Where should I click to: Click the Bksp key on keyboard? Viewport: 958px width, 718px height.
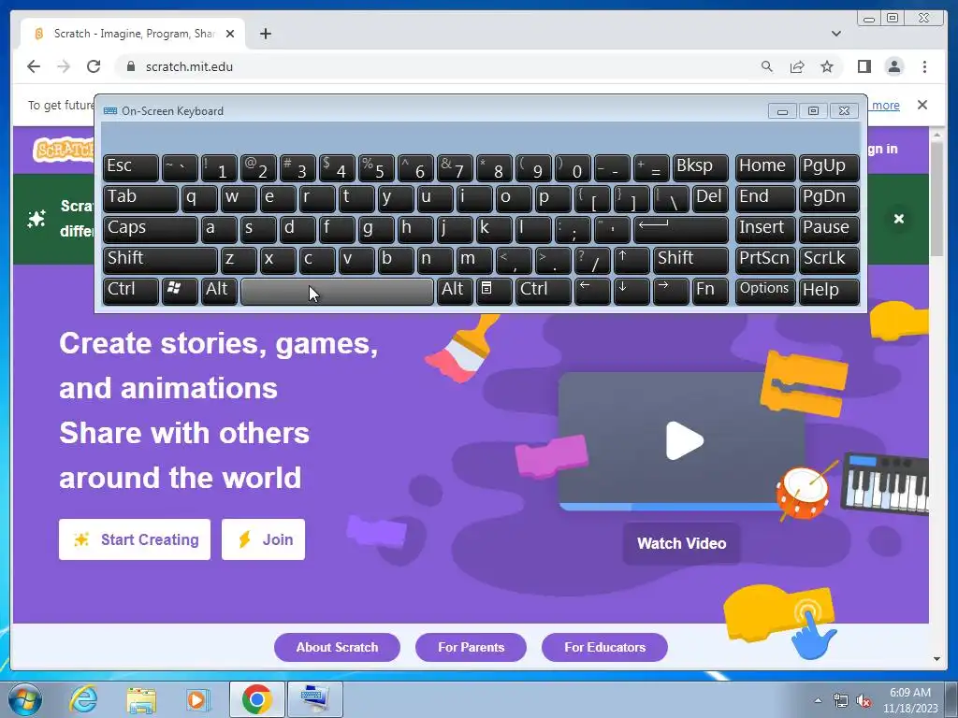point(700,168)
